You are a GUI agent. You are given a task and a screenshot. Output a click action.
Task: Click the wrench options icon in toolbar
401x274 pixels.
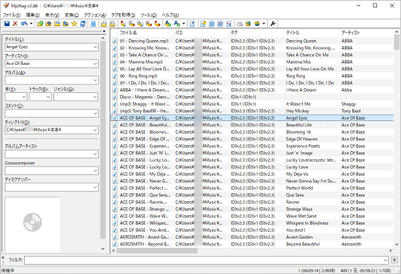click(272, 23)
